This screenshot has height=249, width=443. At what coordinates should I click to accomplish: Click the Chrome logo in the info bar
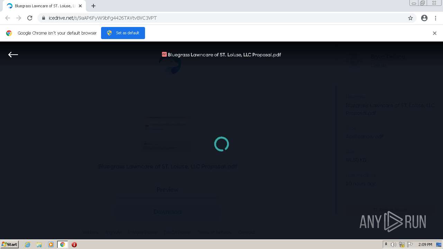[x=9, y=33]
